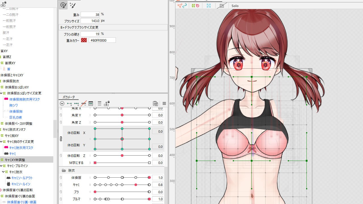Delete keys from the selected parameter

coord(84,103)
